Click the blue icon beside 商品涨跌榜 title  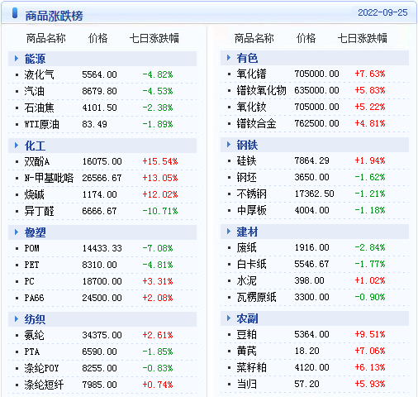(15, 13)
